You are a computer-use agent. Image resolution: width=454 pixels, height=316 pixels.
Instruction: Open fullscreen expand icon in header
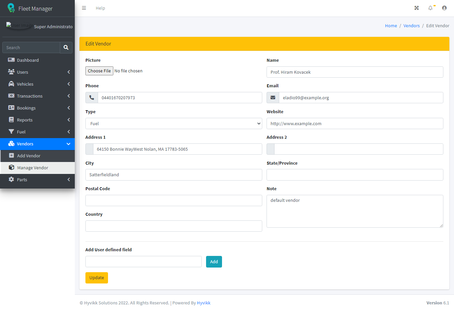click(416, 8)
